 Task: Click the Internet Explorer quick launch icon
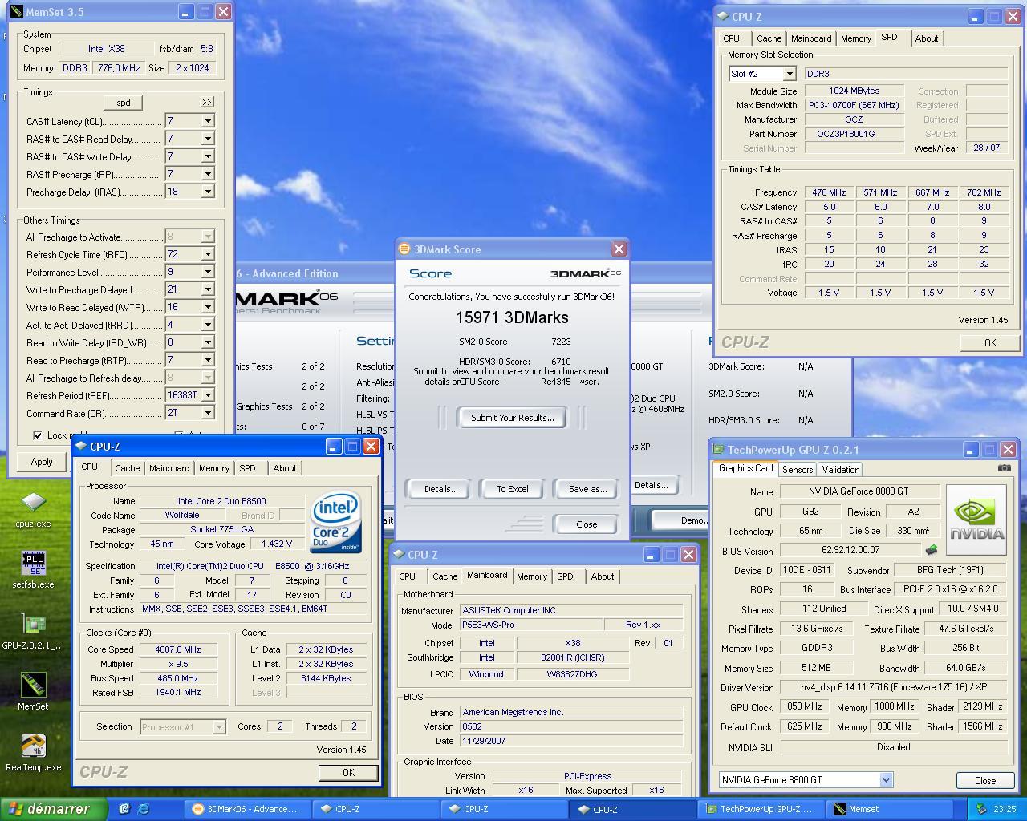143,809
